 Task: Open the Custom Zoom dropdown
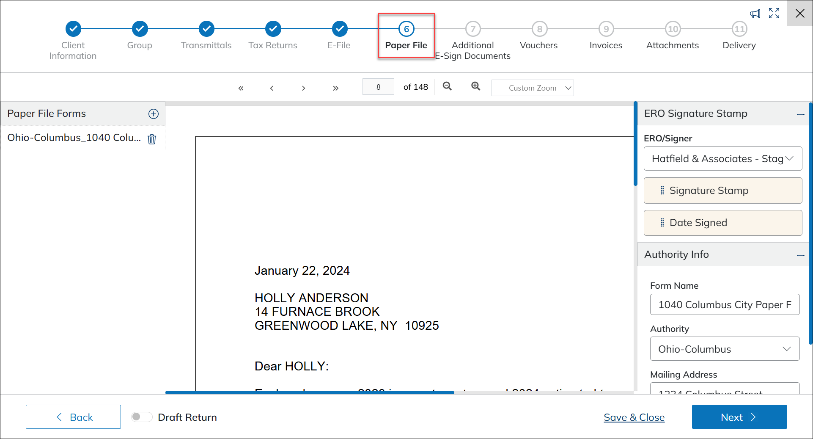(533, 88)
